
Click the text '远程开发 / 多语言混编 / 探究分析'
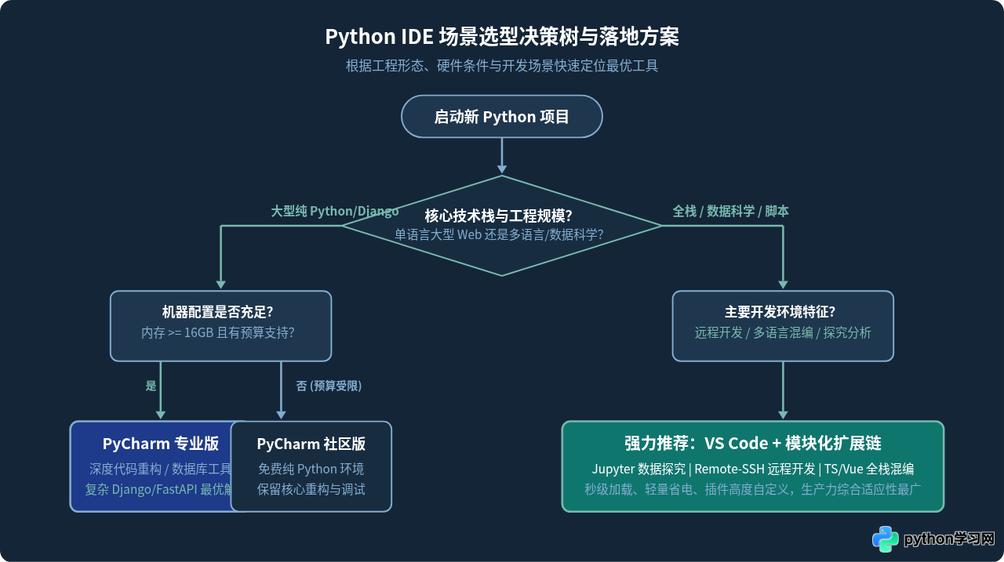click(783, 332)
